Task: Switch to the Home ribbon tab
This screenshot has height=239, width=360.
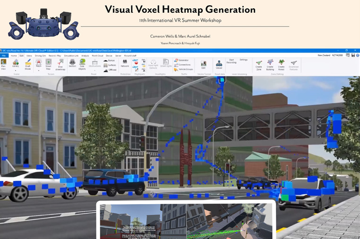Action: click(x=14, y=56)
